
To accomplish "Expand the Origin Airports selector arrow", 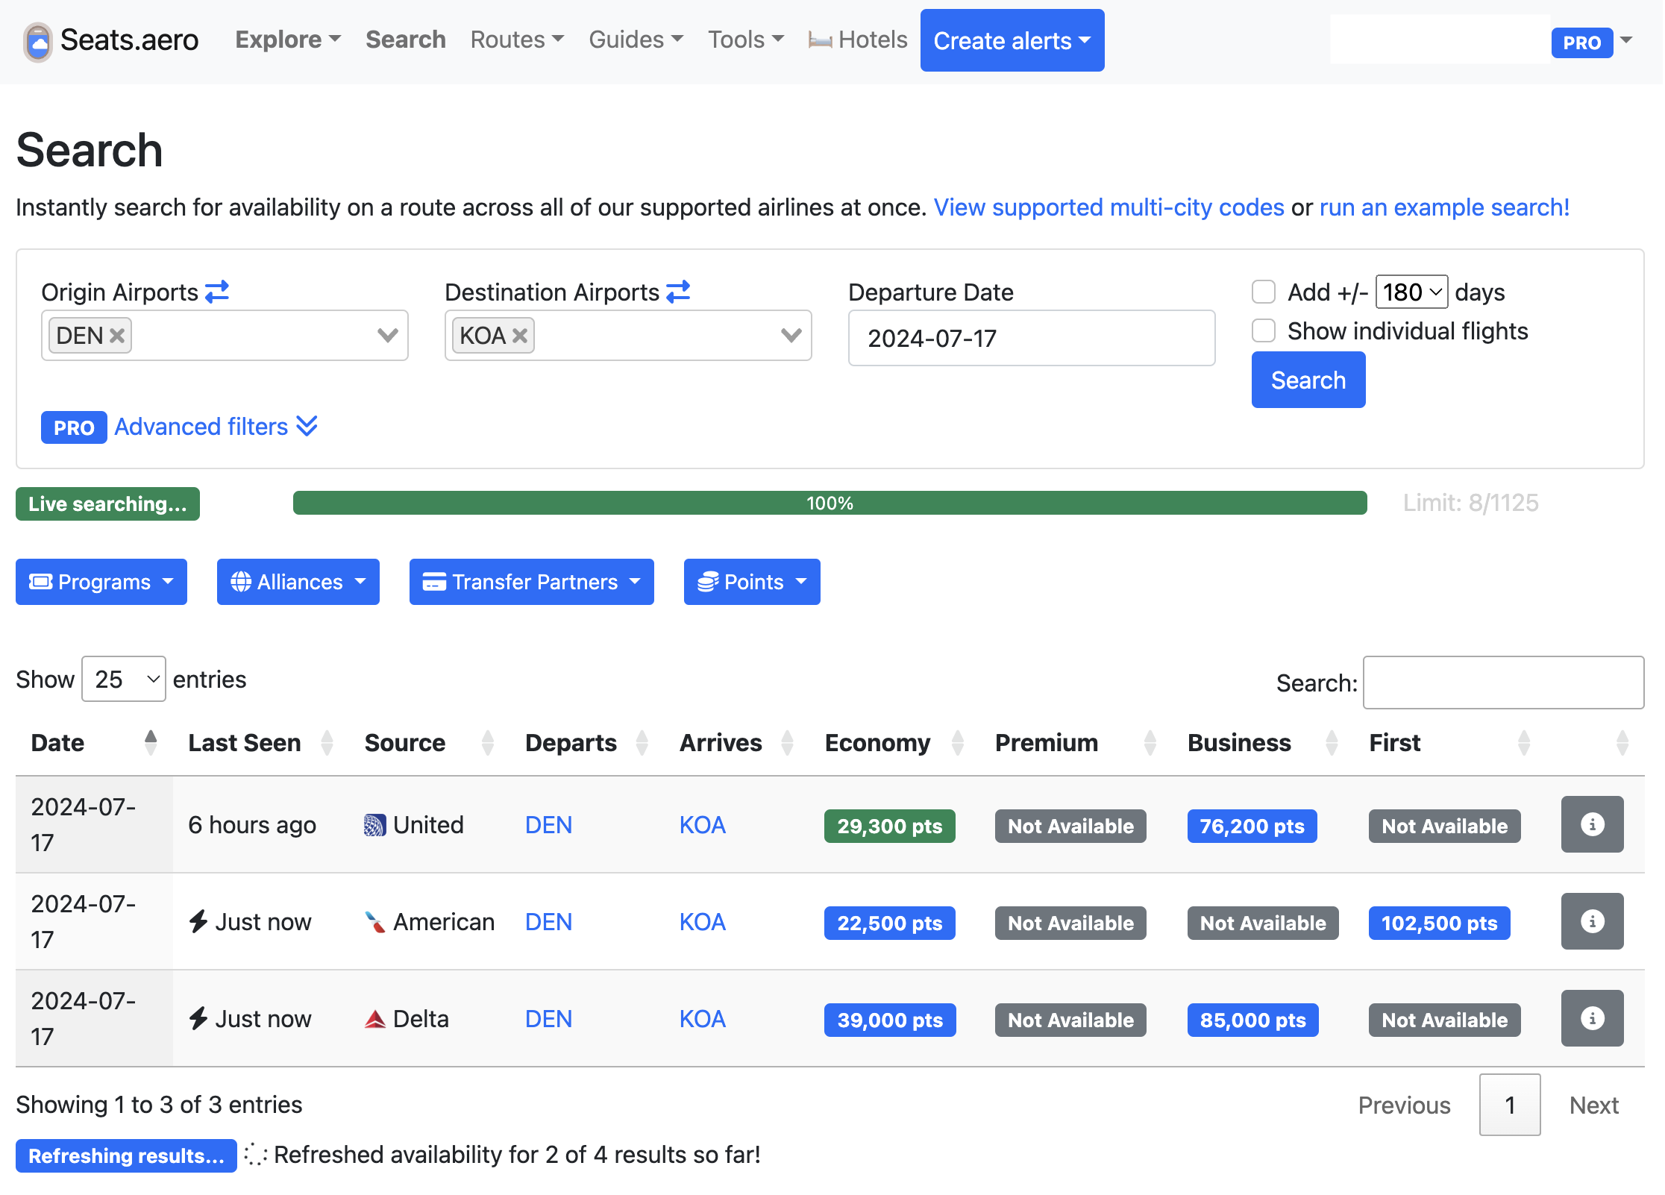I will 387,336.
